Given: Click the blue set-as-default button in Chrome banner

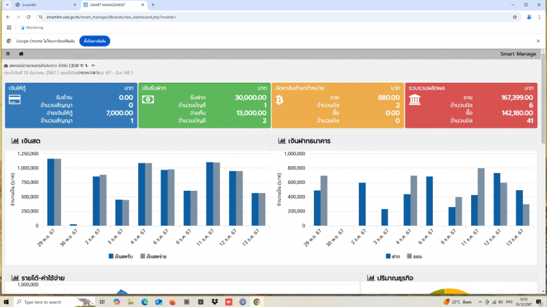Looking at the screenshot, I should click(94, 41).
